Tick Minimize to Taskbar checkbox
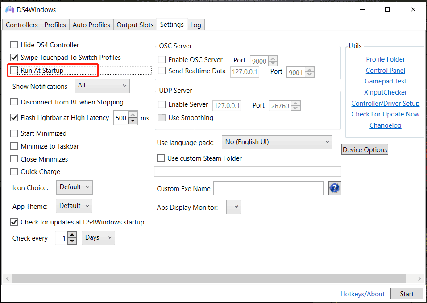 [x=14, y=146]
